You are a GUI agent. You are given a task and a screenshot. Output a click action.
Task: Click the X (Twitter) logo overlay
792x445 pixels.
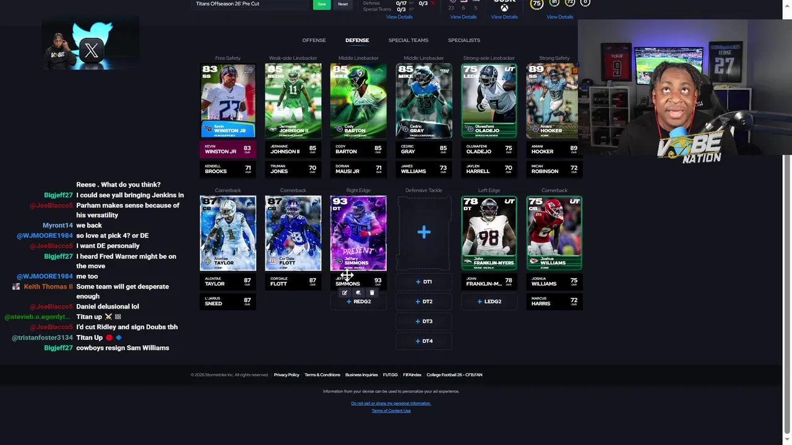[92, 50]
